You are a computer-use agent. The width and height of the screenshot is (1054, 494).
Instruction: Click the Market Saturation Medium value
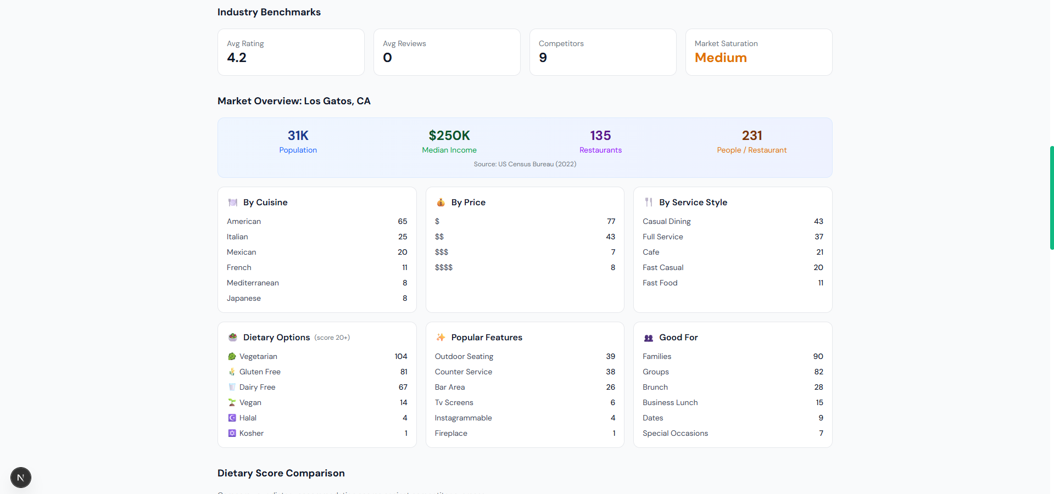[721, 58]
